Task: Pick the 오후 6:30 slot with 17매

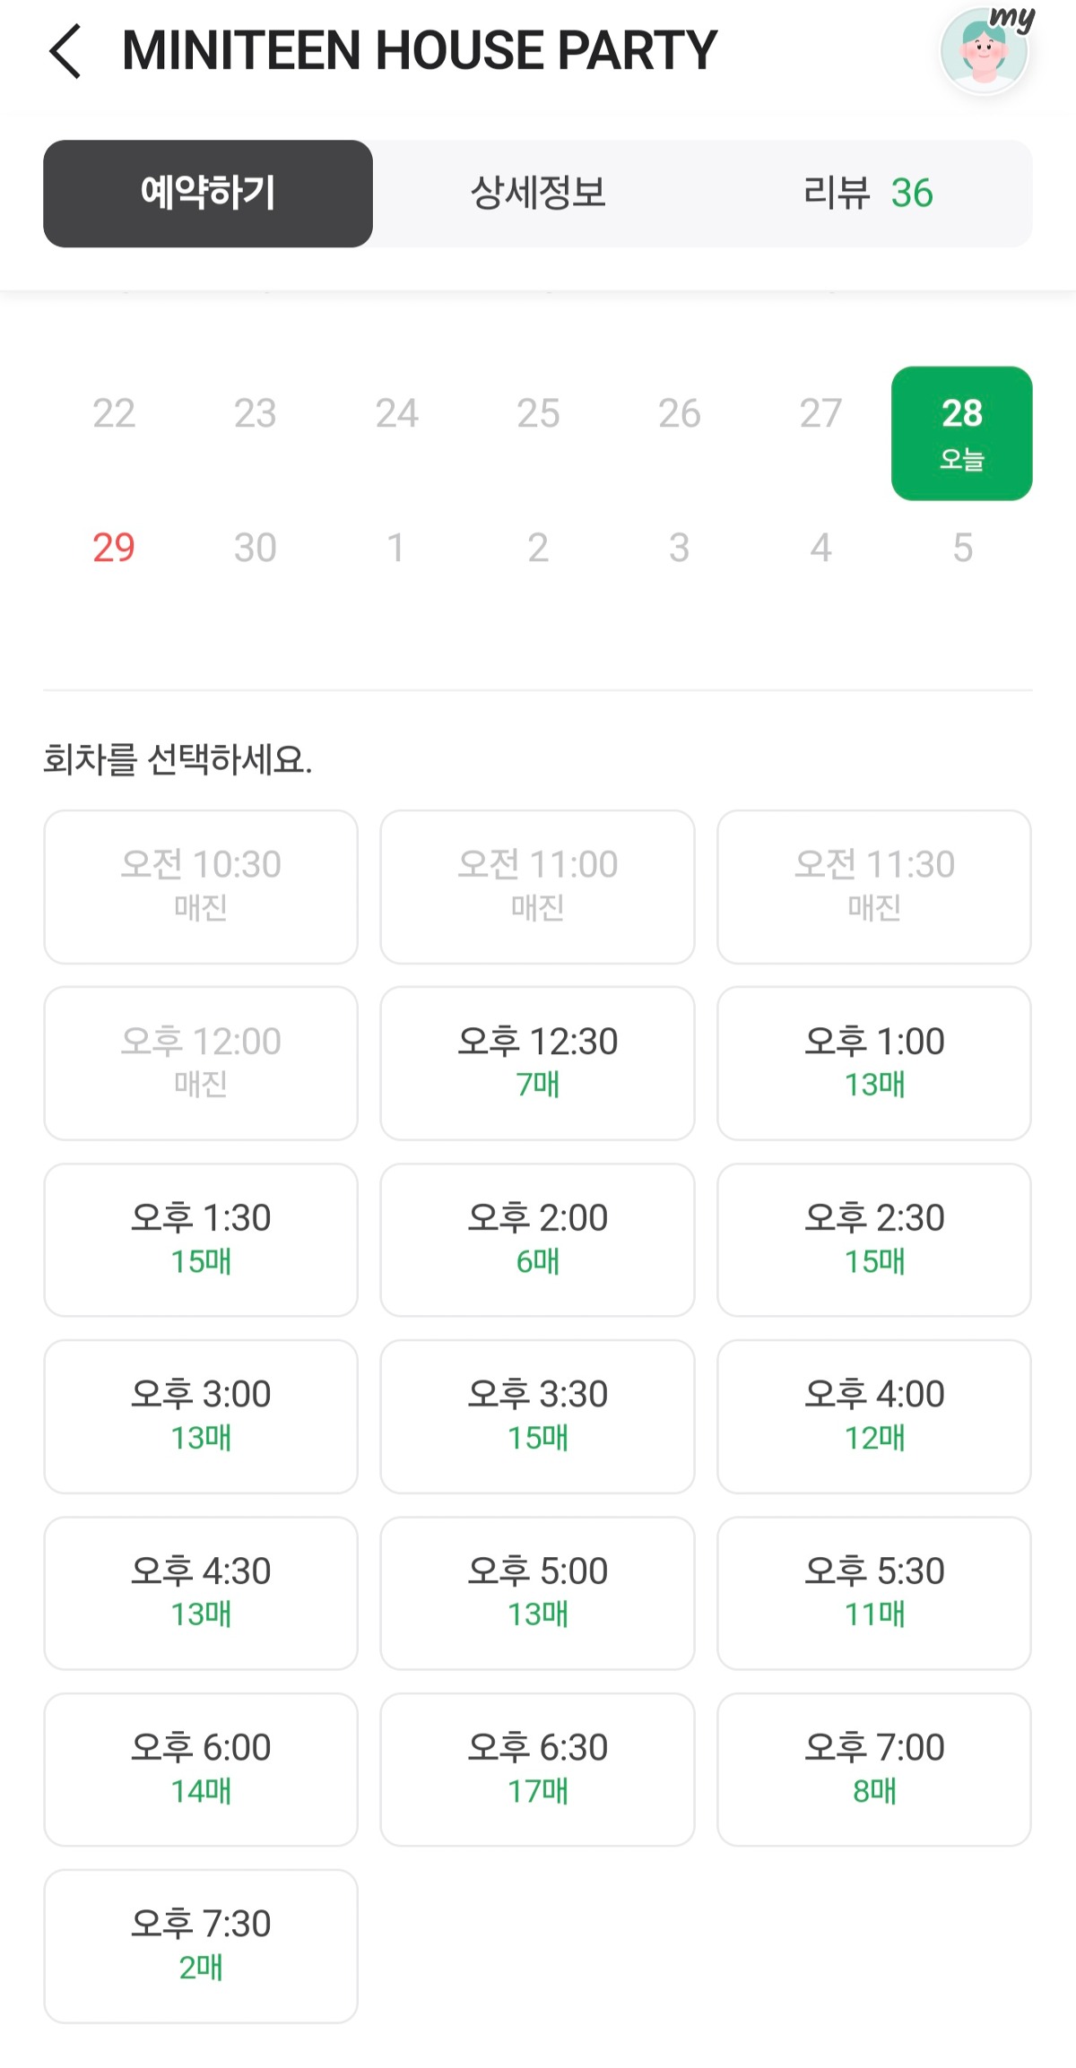Action: [x=537, y=1769]
